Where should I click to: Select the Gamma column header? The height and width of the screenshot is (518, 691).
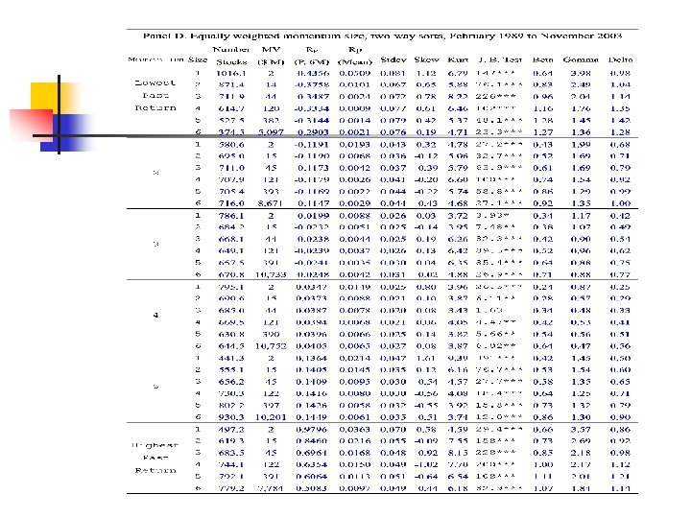pyautogui.click(x=581, y=59)
